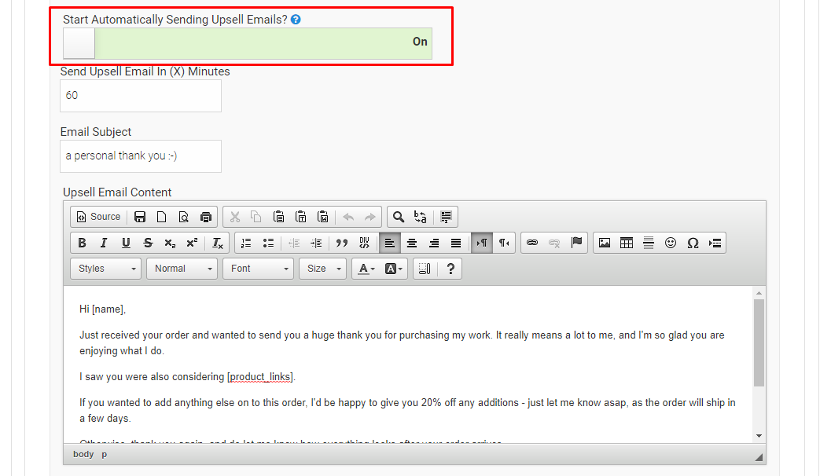The width and height of the screenshot is (831, 476).
Task: Open the Replace icon
Action: click(421, 217)
